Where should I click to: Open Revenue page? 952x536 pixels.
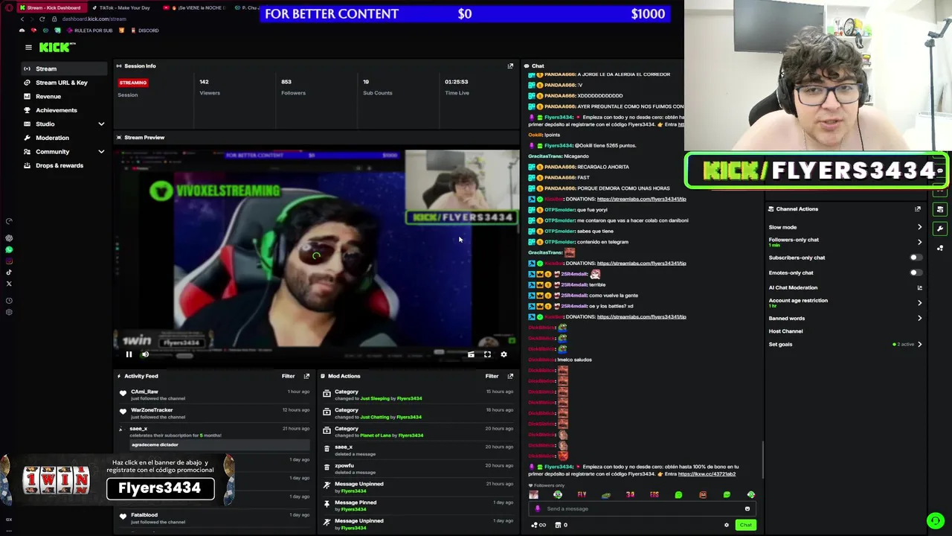click(64, 97)
